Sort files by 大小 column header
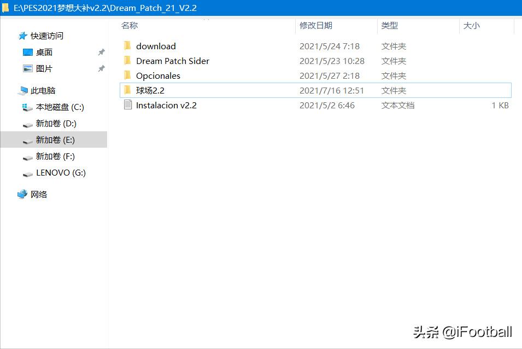 (x=471, y=26)
